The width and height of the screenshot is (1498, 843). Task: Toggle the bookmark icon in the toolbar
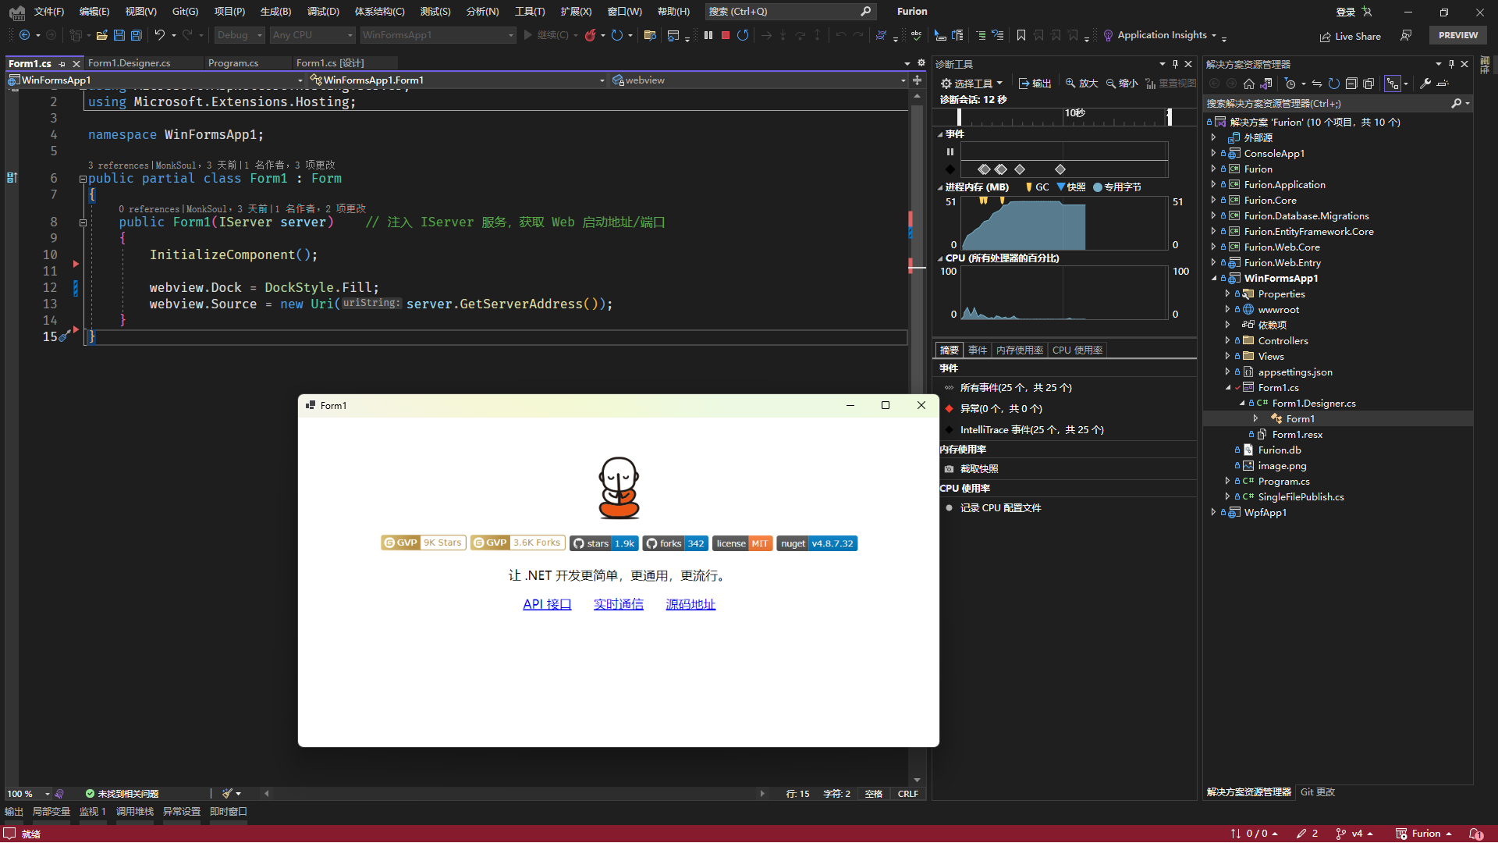[x=1021, y=35]
